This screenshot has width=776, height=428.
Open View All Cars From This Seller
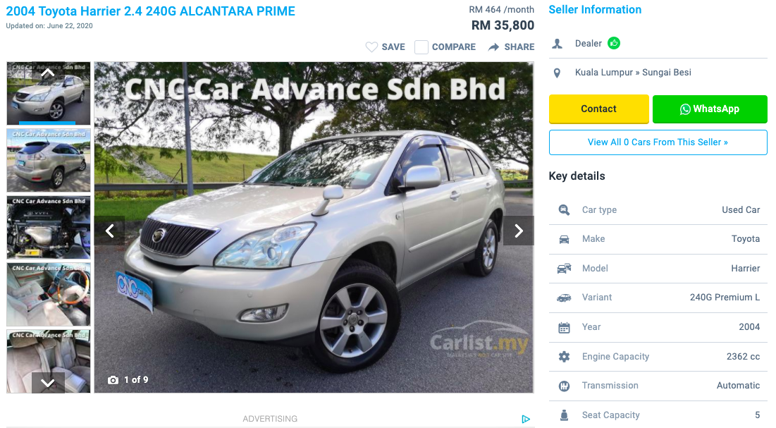click(x=658, y=142)
